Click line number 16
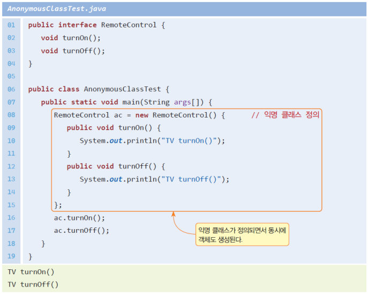The width and height of the screenshot is (368, 294). click(11, 218)
